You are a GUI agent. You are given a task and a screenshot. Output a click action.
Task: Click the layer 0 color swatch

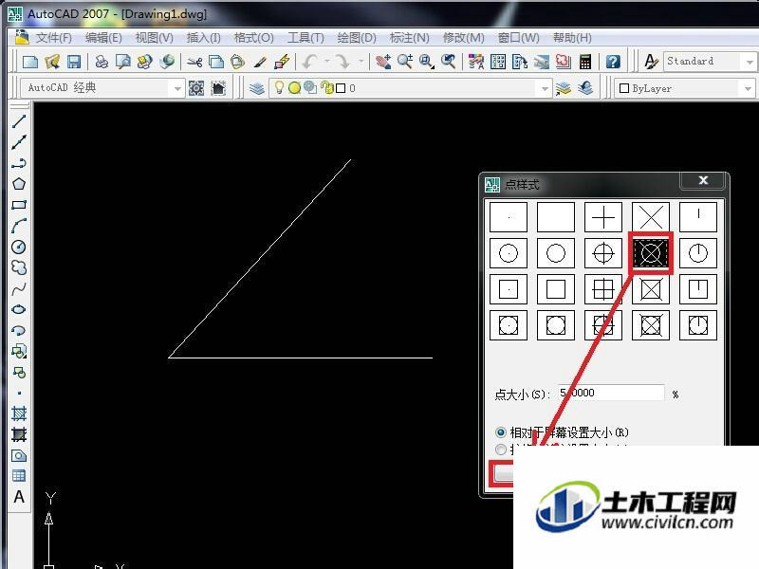(x=341, y=88)
